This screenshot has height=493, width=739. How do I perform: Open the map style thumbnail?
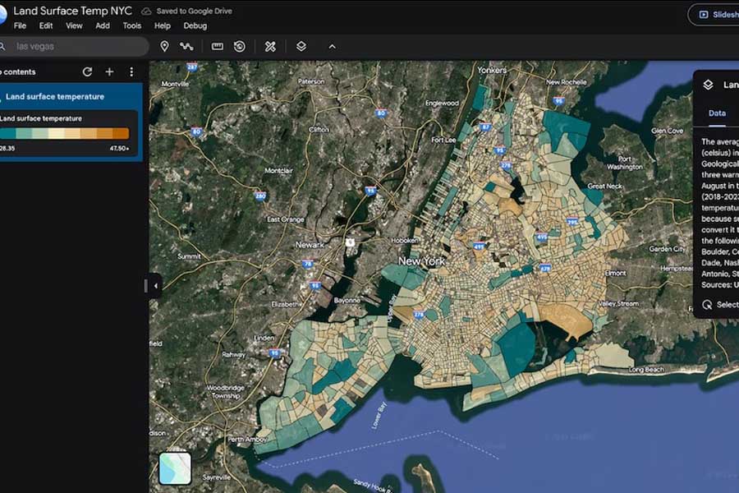pyautogui.click(x=175, y=468)
